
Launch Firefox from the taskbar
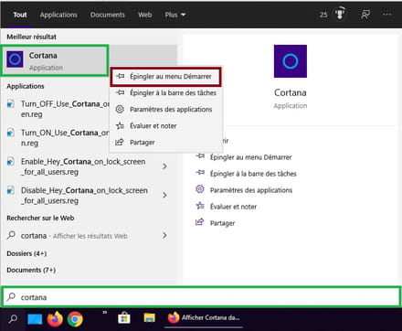pyautogui.click(x=55, y=318)
